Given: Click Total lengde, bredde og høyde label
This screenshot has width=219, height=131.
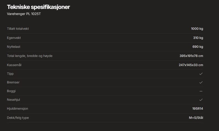Looking at the screenshot, I should (30, 56).
